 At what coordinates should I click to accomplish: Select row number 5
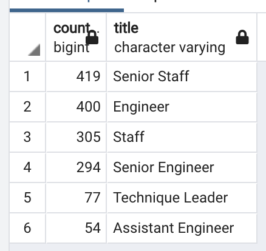(x=27, y=198)
